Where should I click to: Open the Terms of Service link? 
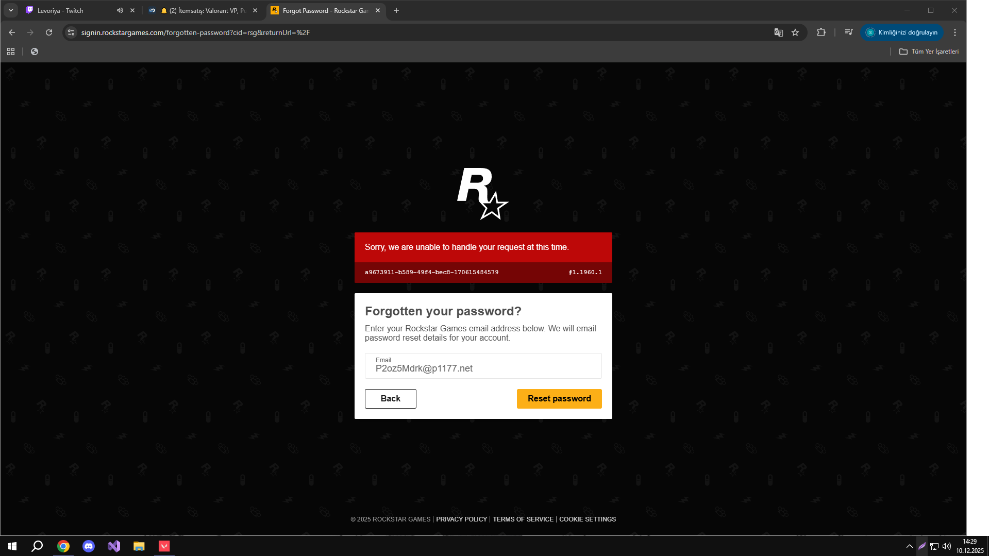pyautogui.click(x=523, y=519)
